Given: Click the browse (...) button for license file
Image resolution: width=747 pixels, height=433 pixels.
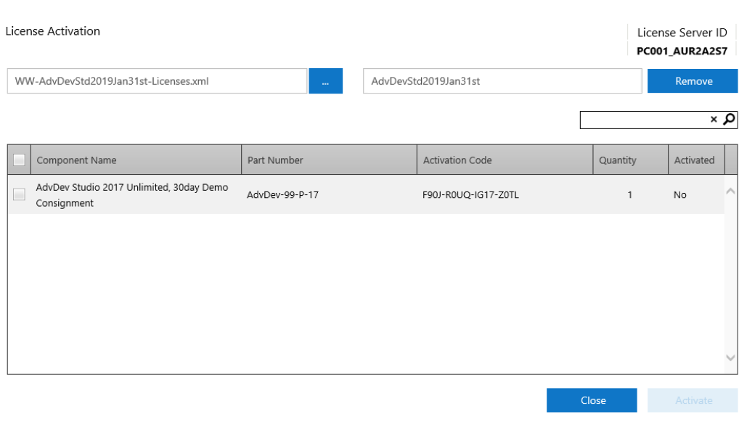Looking at the screenshot, I should [325, 81].
